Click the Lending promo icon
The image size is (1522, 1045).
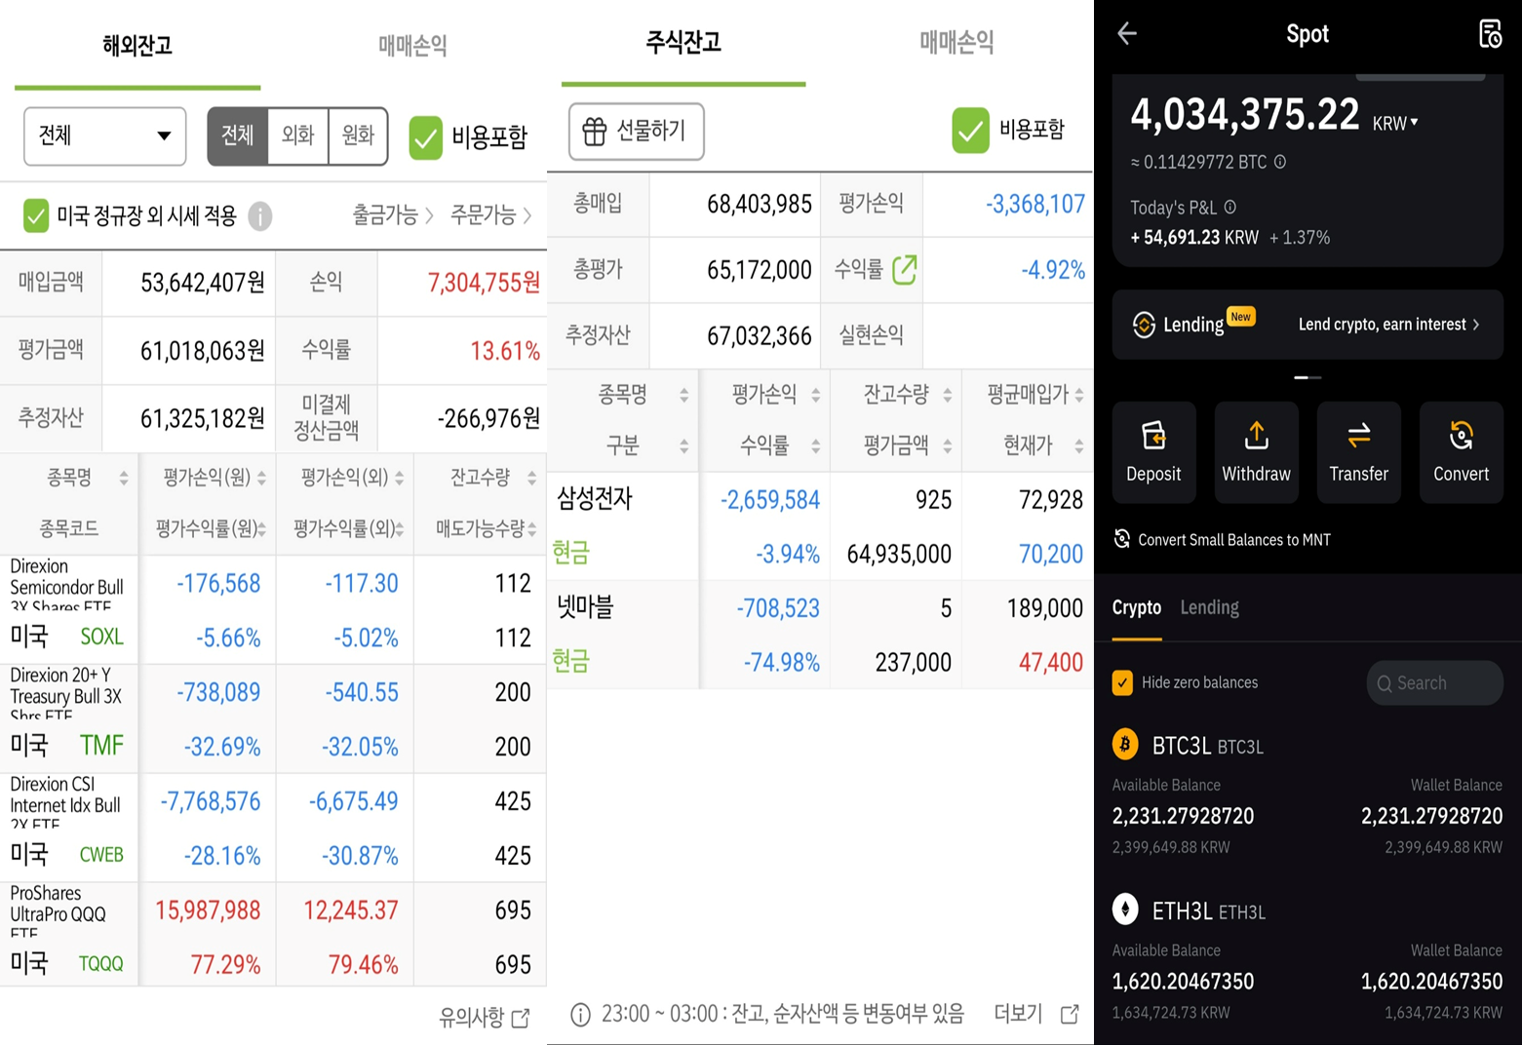click(1144, 325)
